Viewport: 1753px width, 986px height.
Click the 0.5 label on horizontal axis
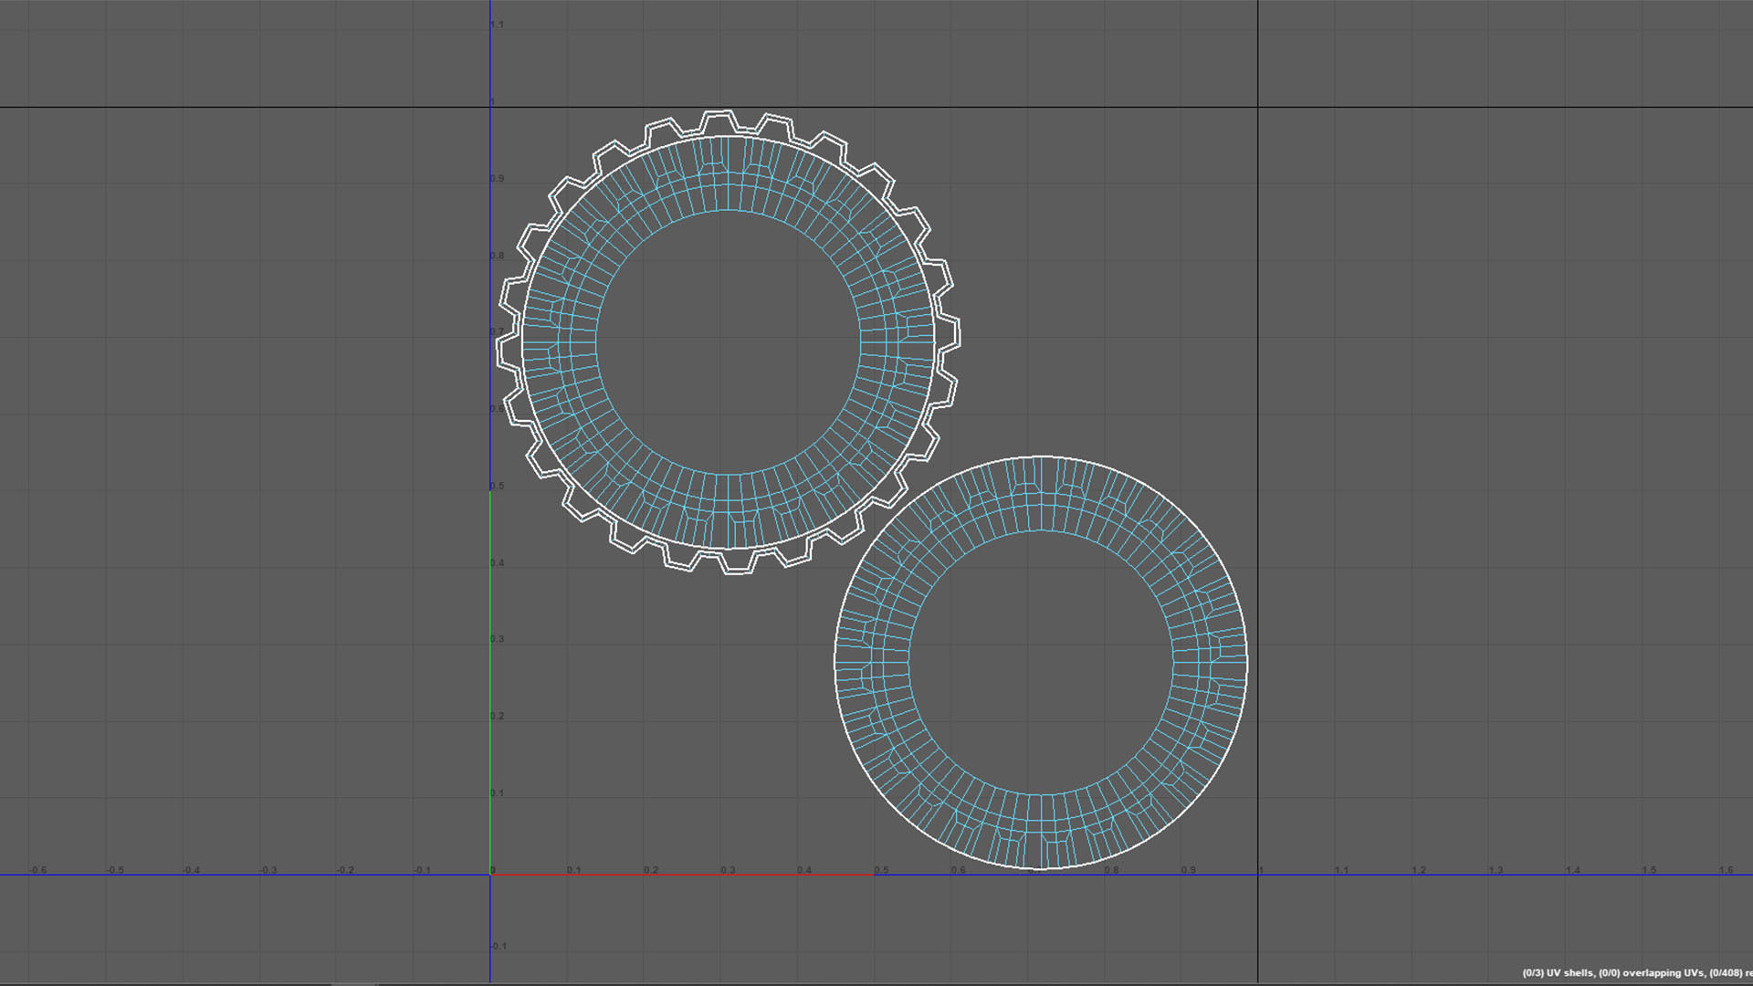(881, 870)
